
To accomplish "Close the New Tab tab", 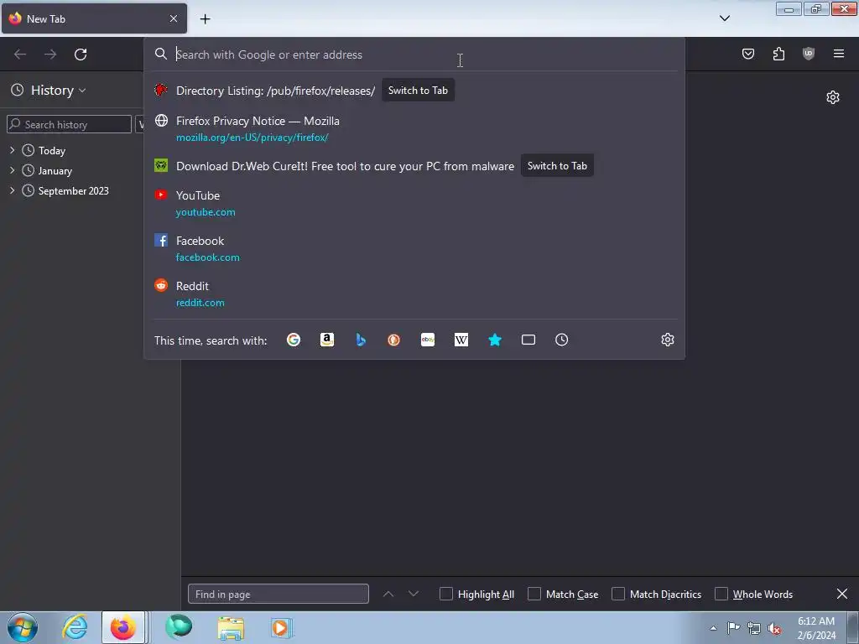I will pos(173,18).
